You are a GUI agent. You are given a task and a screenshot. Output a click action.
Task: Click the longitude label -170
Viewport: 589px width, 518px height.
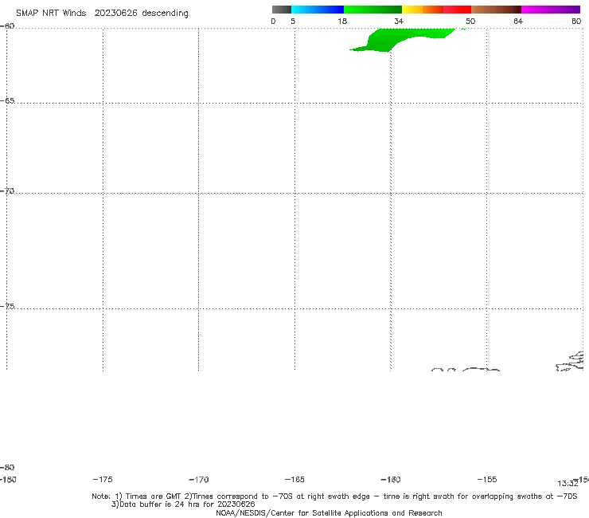pyautogui.click(x=199, y=479)
